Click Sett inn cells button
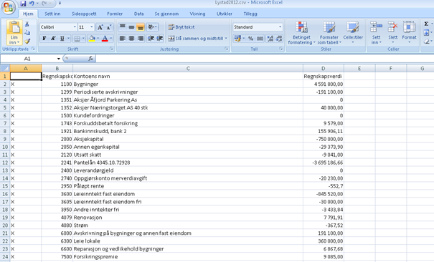The image size is (434, 262). pos(376,33)
